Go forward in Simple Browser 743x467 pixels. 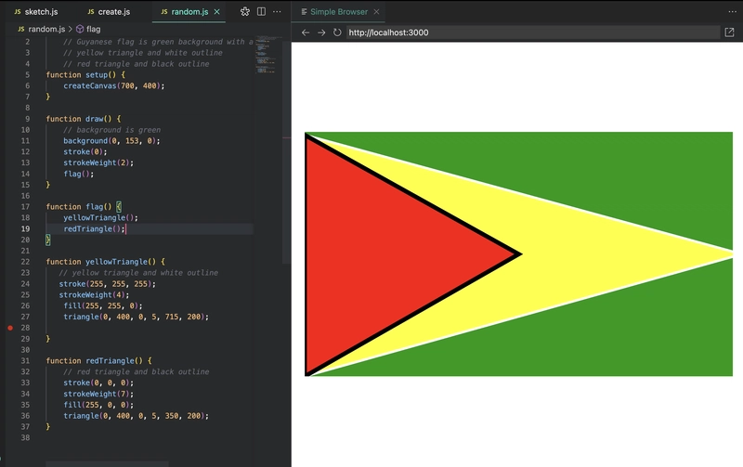point(321,32)
